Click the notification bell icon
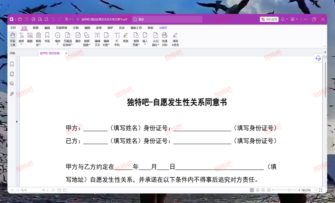Image resolution: width=335 pixels, height=203 pixels. tap(283, 19)
